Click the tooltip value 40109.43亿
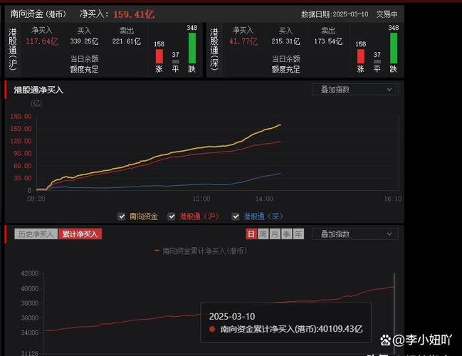 (x=340, y=329)
